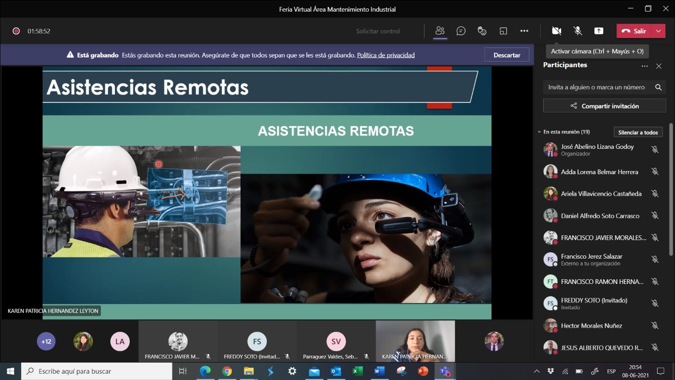Screen dimensions: 675x380
Task: Expand the Salir dropdown arrow
Action: click(659, 31)
